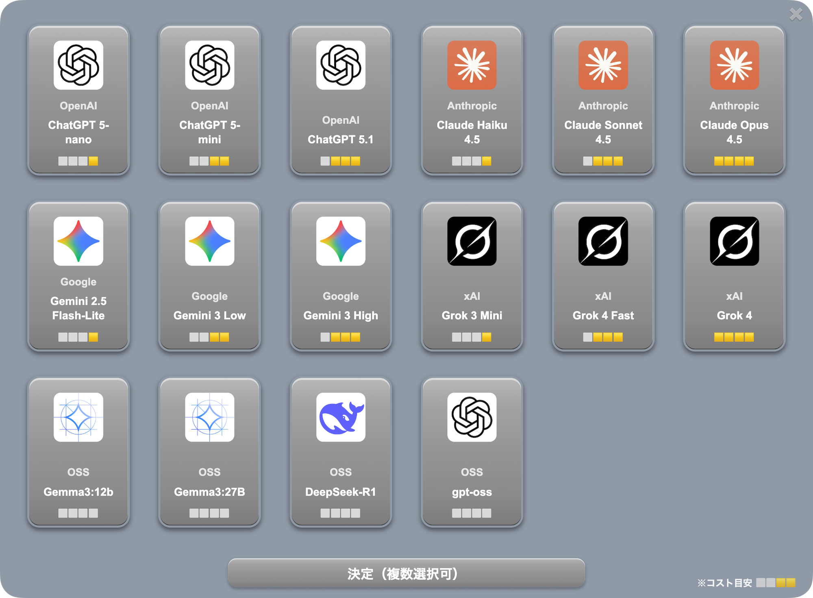Choose the Claude Haiku 4.5 icon

pos(472,65)
